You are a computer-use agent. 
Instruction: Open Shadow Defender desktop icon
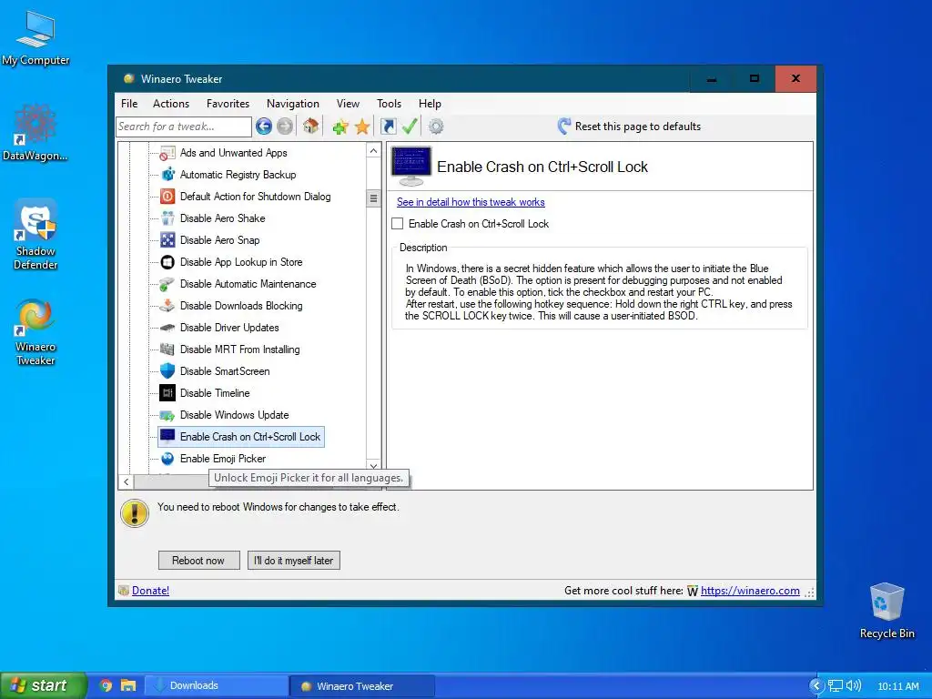pyautogui.click(x=35, y=235)
